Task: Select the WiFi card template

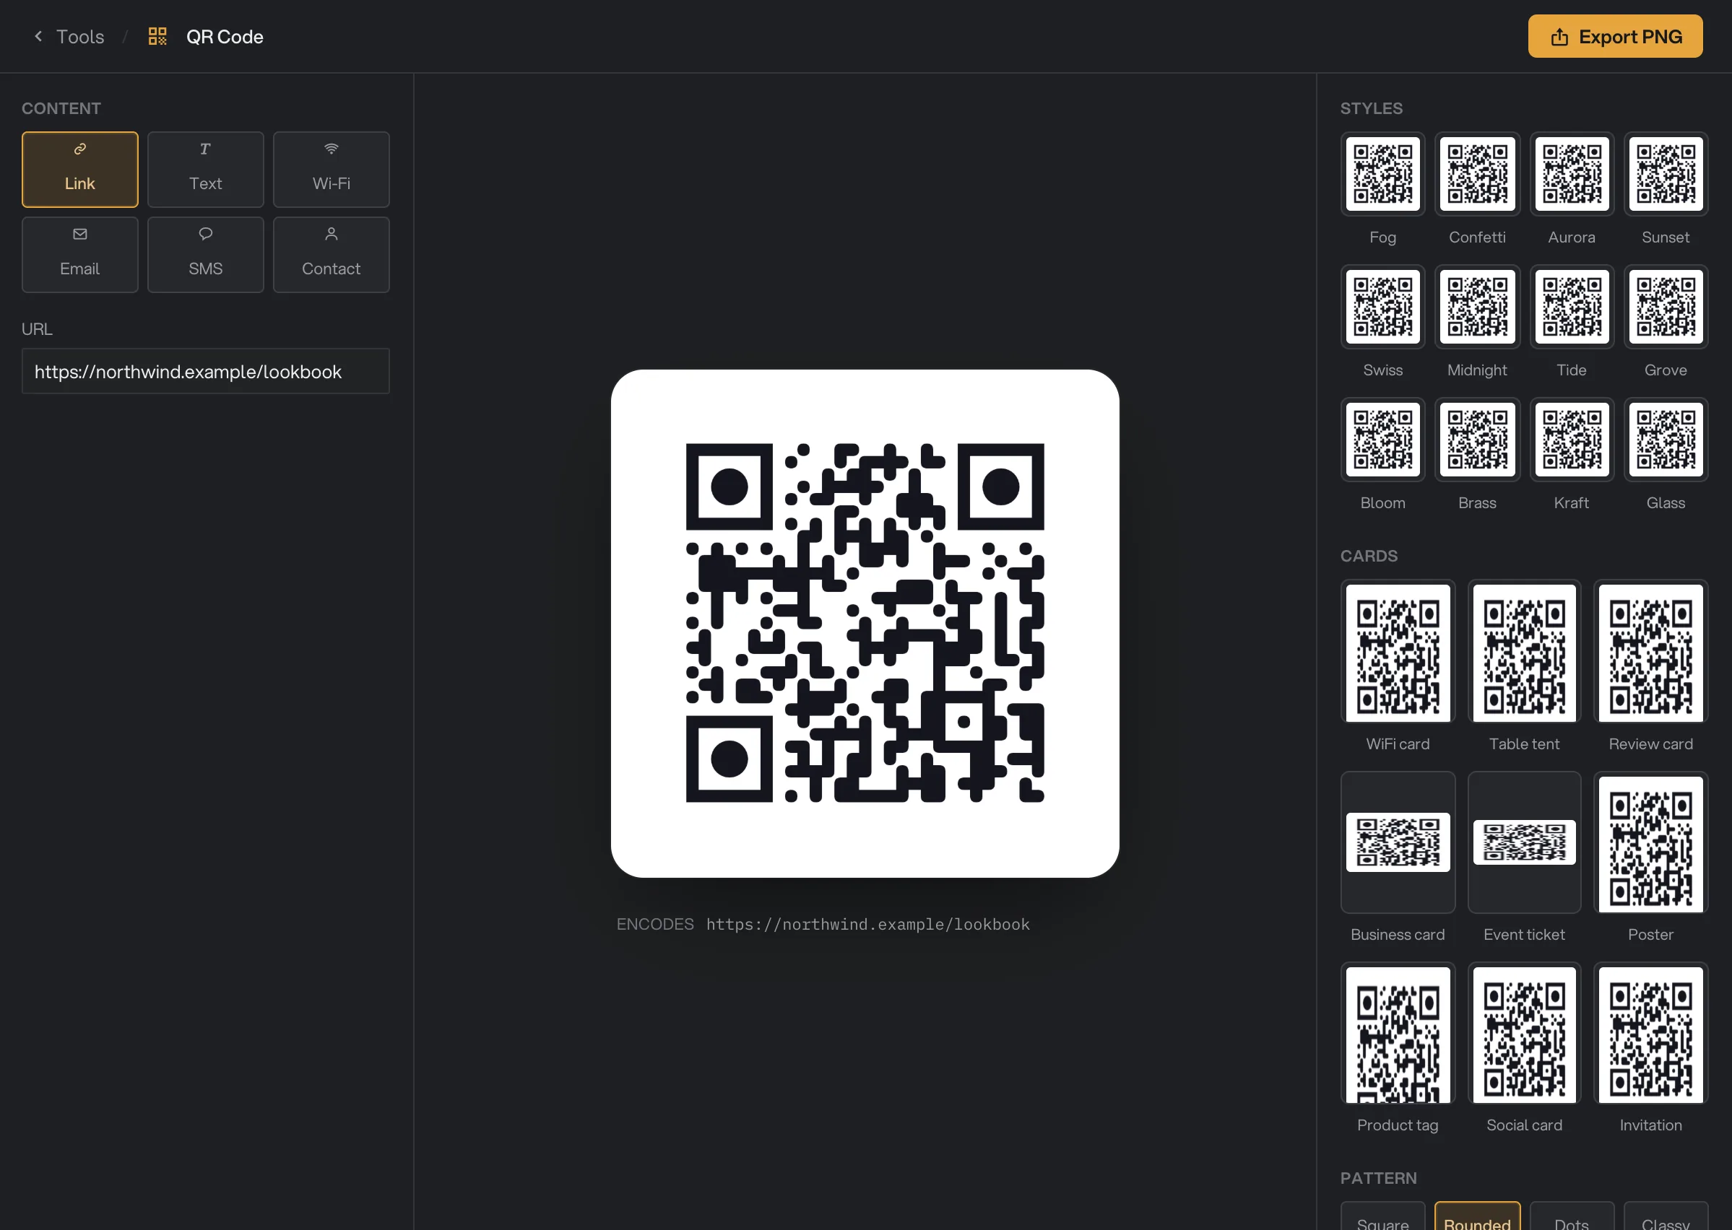Action: coord(1397,651)
